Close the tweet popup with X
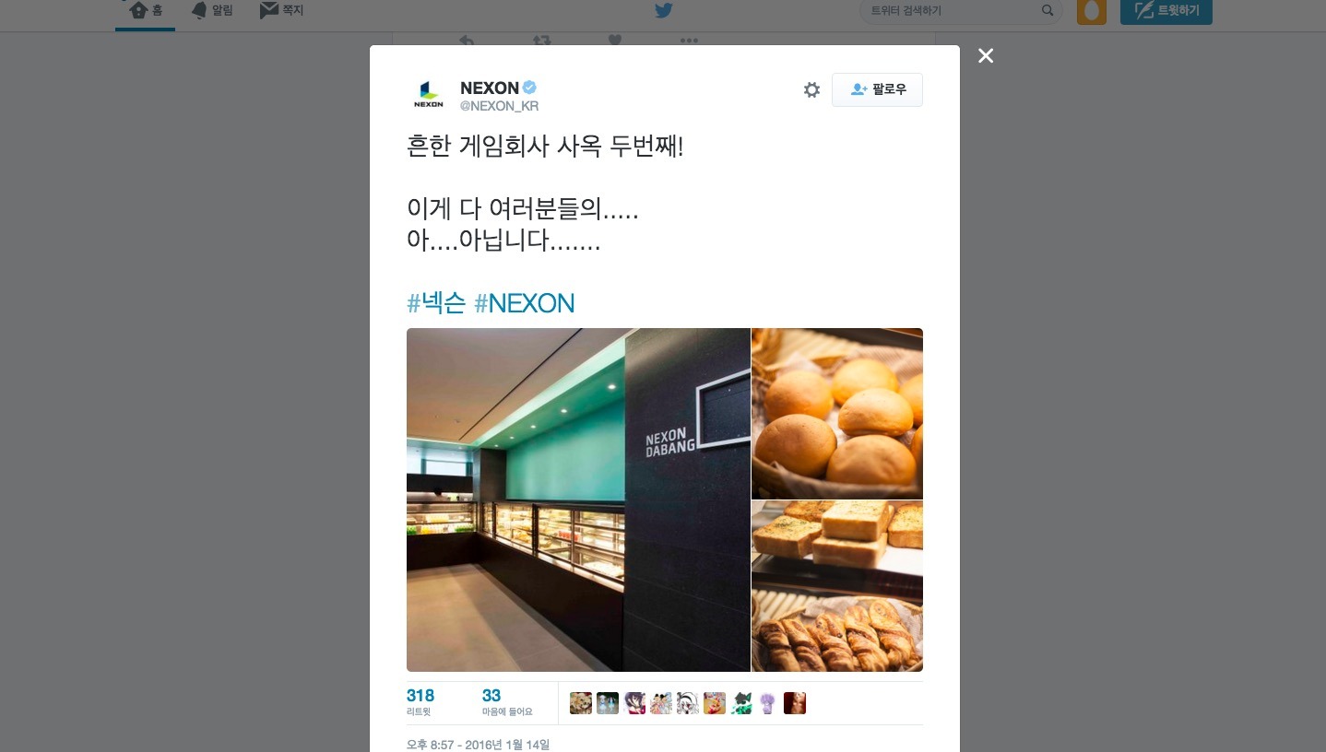The height and width of the screenshot is (752, 1326). [986, 56]
